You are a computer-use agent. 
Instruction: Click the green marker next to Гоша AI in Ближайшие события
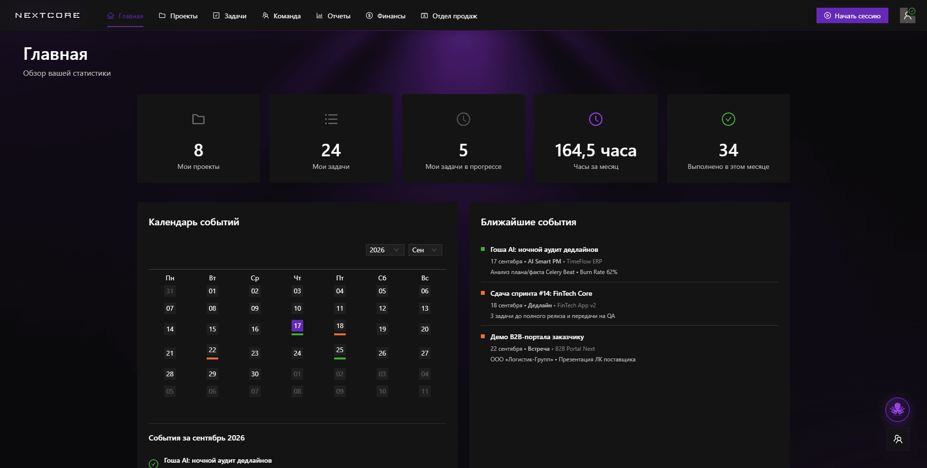[x=483, y=249]
